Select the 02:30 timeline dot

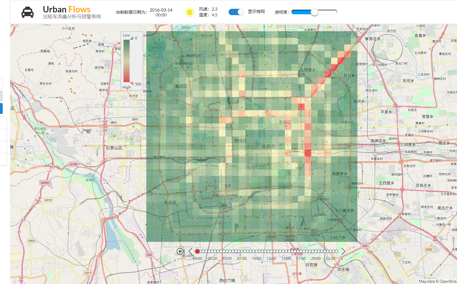pyautogui.click(x=212, y=251)
